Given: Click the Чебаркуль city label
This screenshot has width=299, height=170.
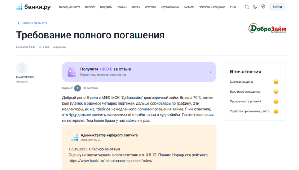Looking at the screenshot, I should coord(22,82).
